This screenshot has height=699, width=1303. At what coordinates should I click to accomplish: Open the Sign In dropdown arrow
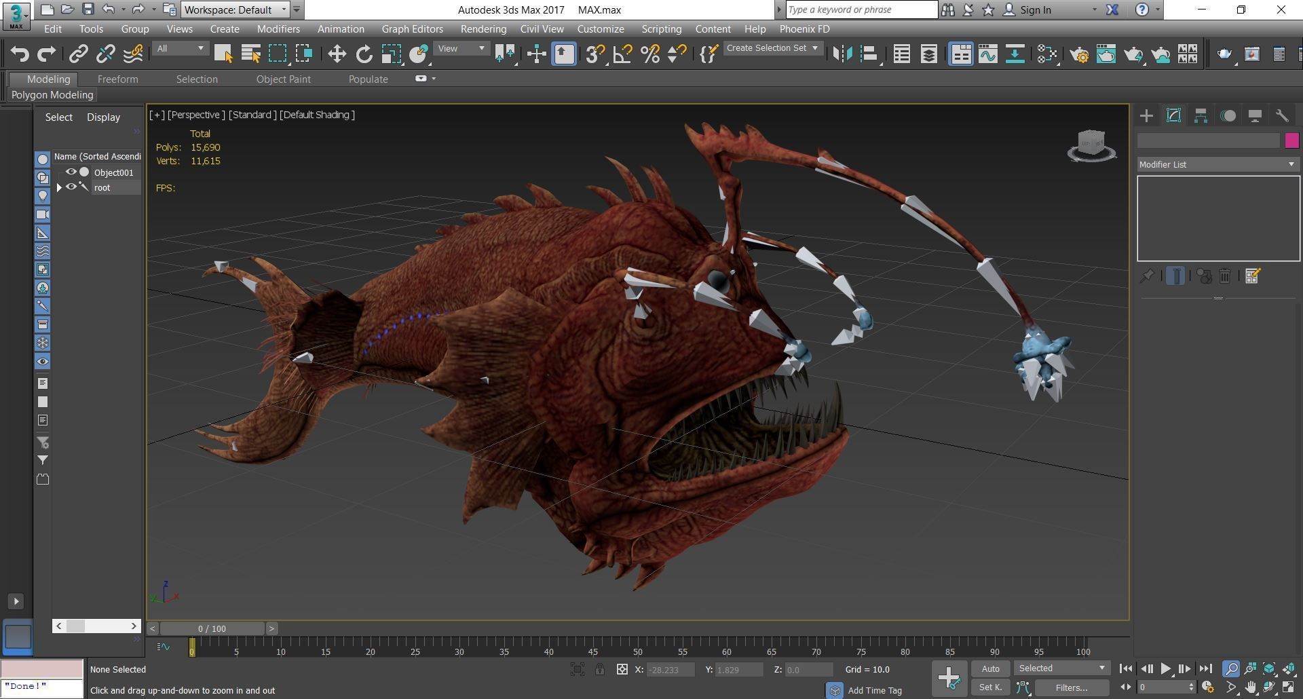pyautogui.click(x=1094, y=10)
